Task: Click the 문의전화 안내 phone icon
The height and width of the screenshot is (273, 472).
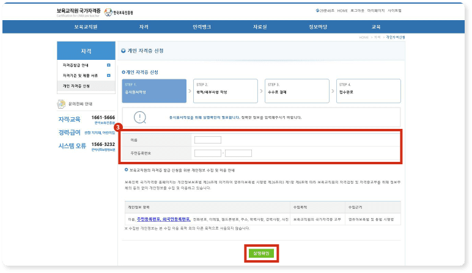Action: pos(61,104)
